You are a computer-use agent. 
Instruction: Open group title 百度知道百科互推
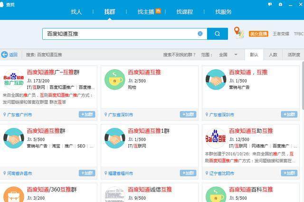pos(251,189)
